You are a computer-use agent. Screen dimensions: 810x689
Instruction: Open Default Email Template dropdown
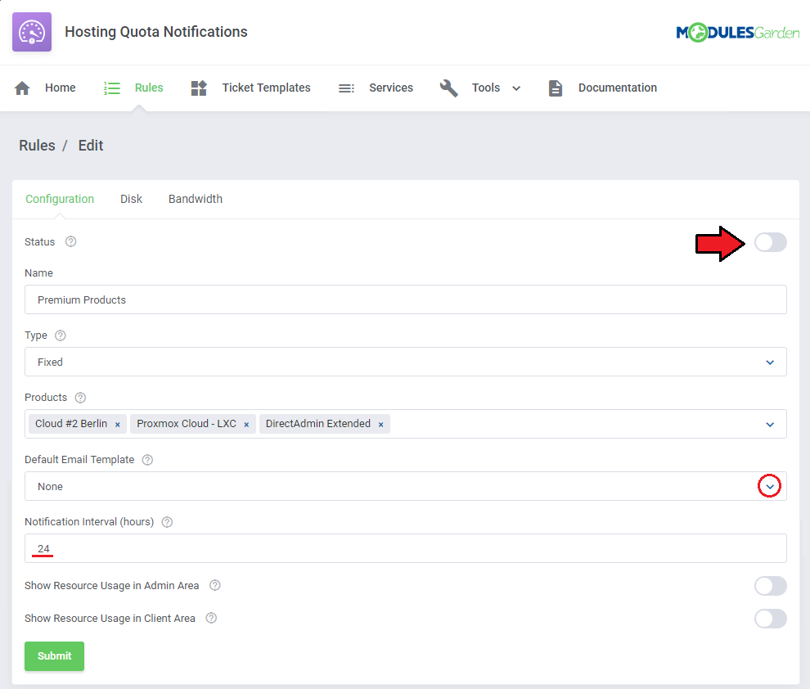pos(406,487)
